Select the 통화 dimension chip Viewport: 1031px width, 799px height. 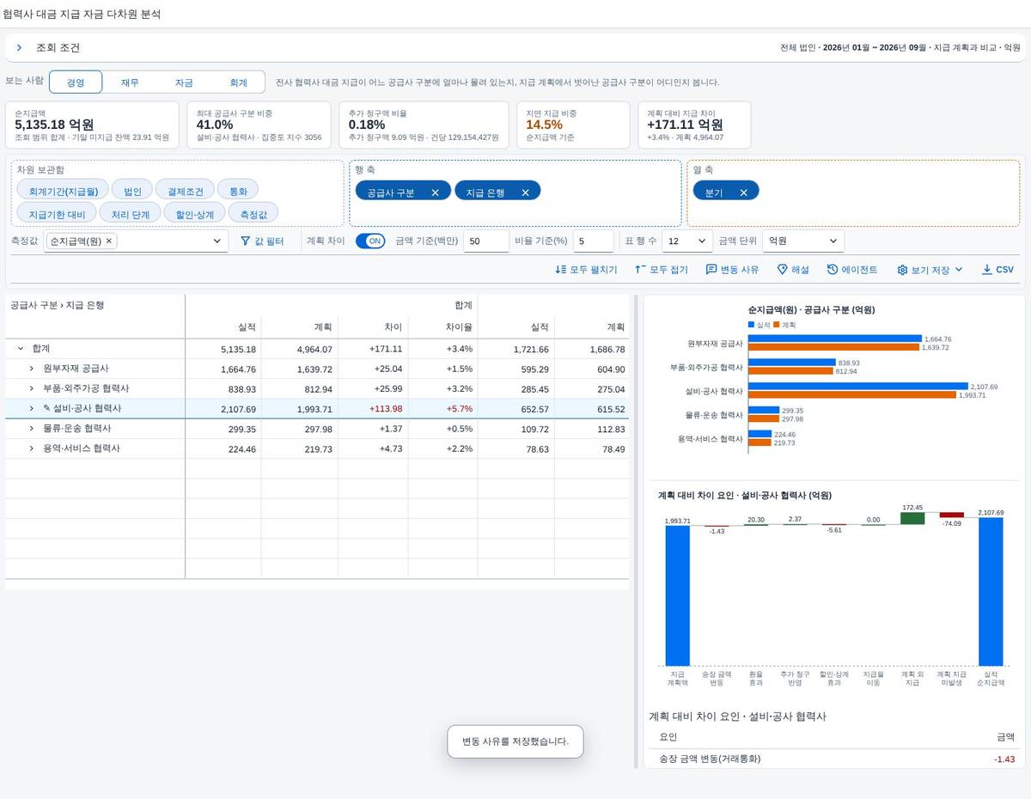pyautogui.click(x=238, y=191)
